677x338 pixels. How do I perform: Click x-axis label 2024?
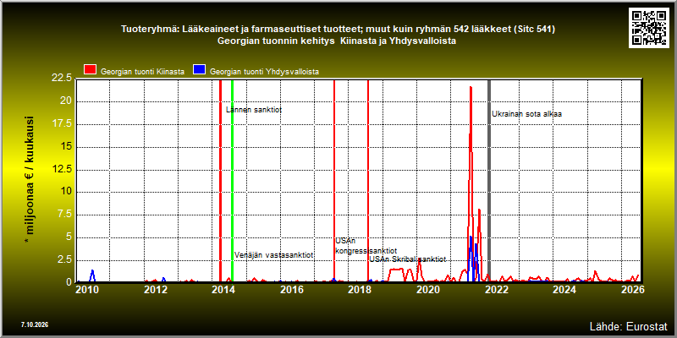[x=564, y=289]
